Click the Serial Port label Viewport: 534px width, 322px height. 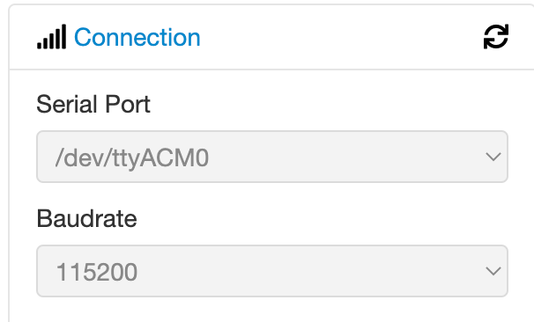[93, 104]
